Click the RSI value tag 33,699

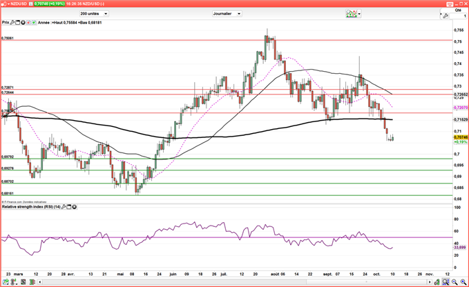point(460,247)
